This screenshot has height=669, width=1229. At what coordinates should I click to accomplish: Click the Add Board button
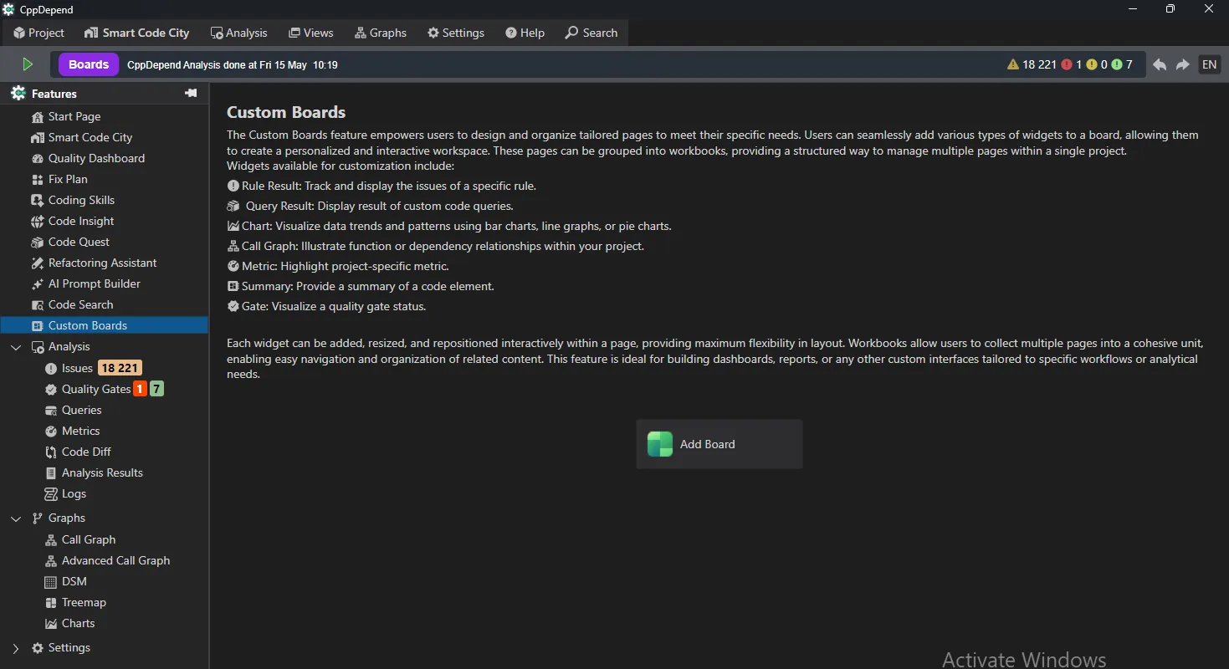coord(719,444)
